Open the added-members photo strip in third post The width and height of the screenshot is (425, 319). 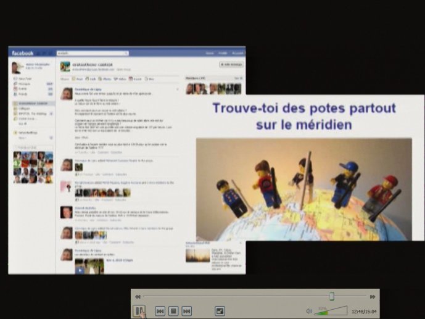(103, 193)
